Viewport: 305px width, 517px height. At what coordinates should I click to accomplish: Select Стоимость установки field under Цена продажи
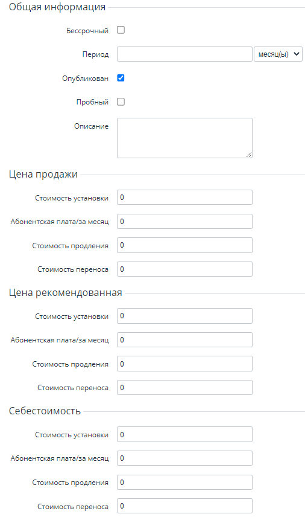pyautogui.click(x=184, y=197)
